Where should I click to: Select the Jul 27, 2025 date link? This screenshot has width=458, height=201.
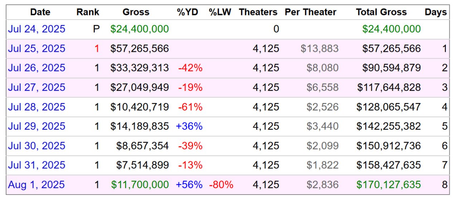coord(36,87)
